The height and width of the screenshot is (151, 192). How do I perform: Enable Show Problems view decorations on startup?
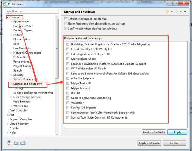tap(66, 24)
